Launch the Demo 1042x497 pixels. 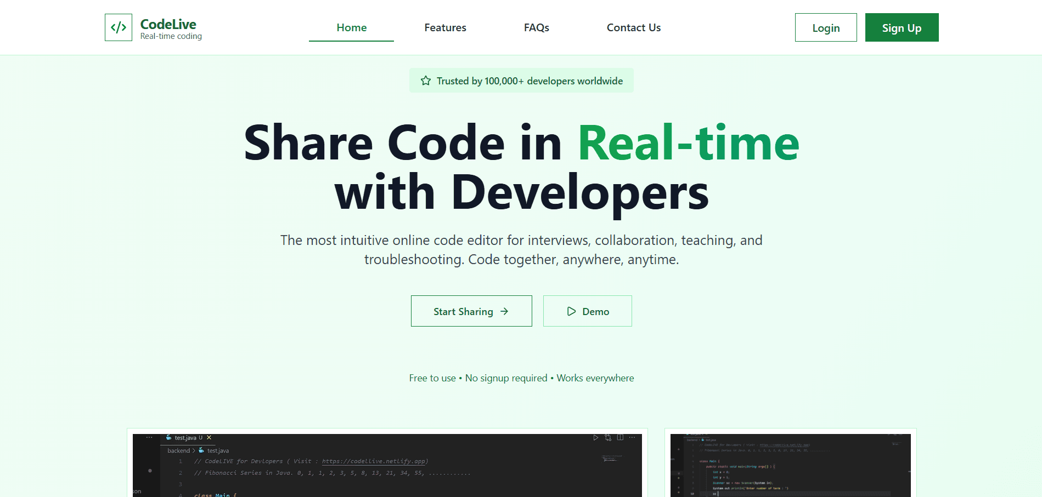[x=587, y=311]
